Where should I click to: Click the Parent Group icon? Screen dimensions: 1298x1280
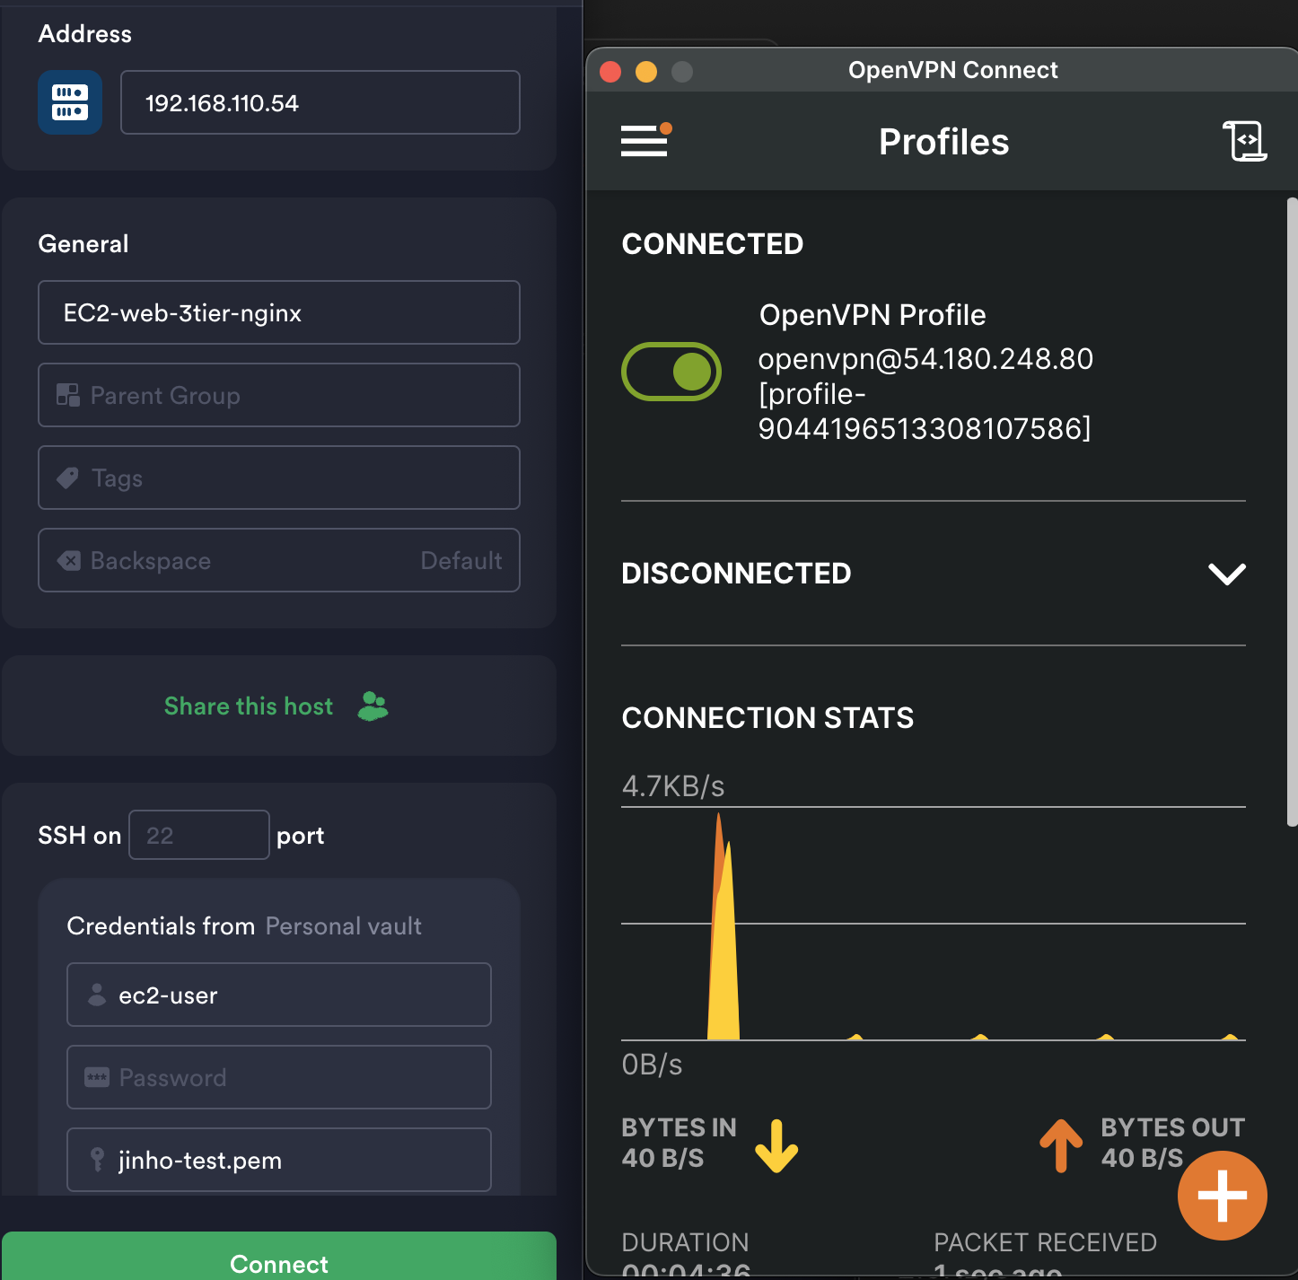point(68,395)
